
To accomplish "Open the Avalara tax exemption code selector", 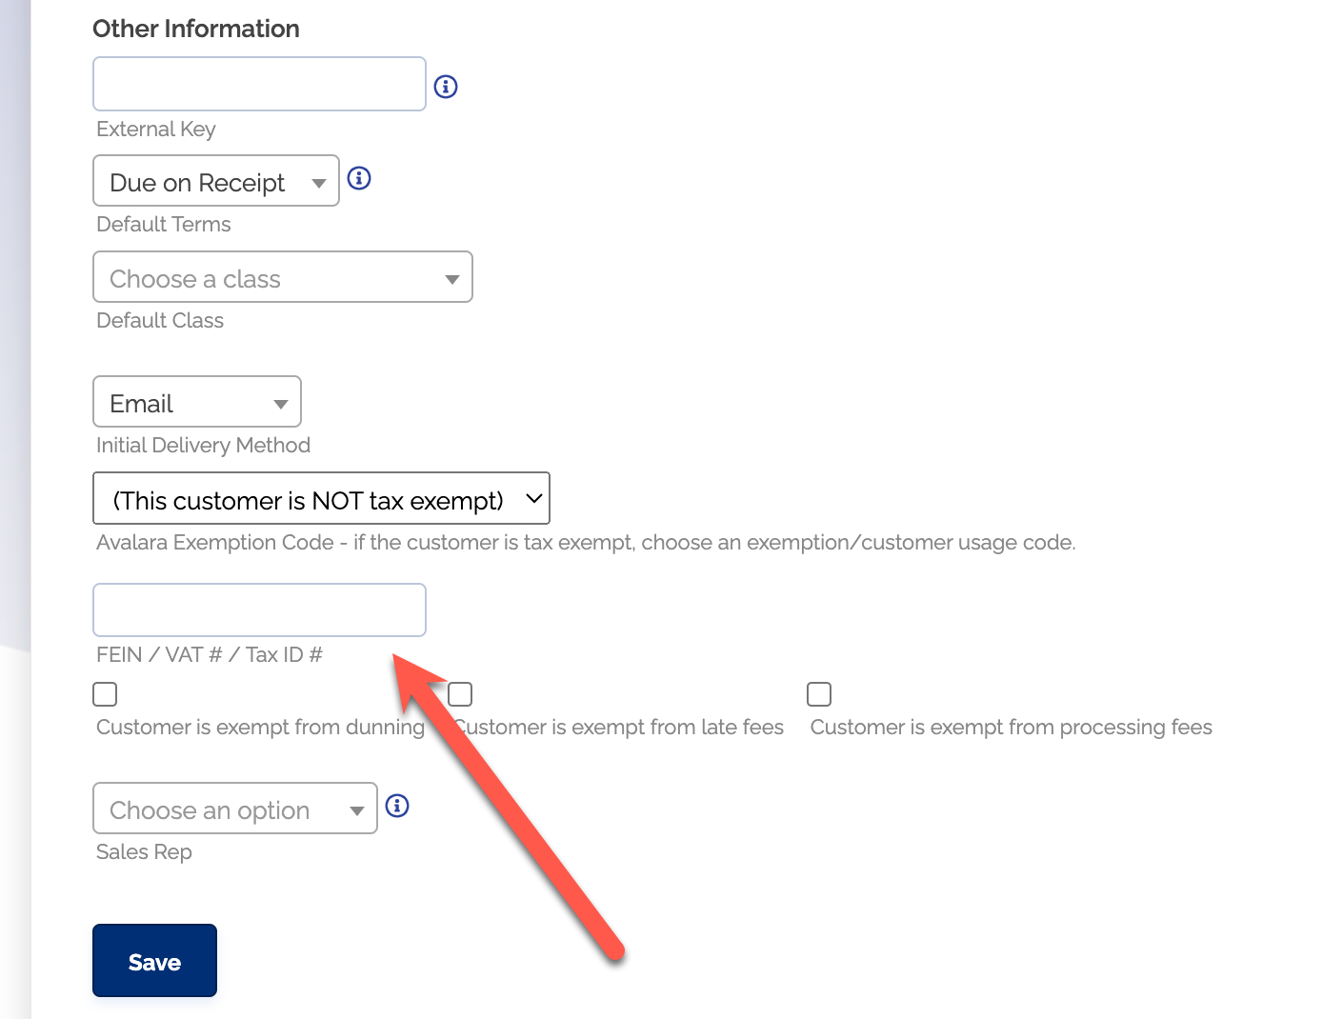I will click(x=321, y=499).
